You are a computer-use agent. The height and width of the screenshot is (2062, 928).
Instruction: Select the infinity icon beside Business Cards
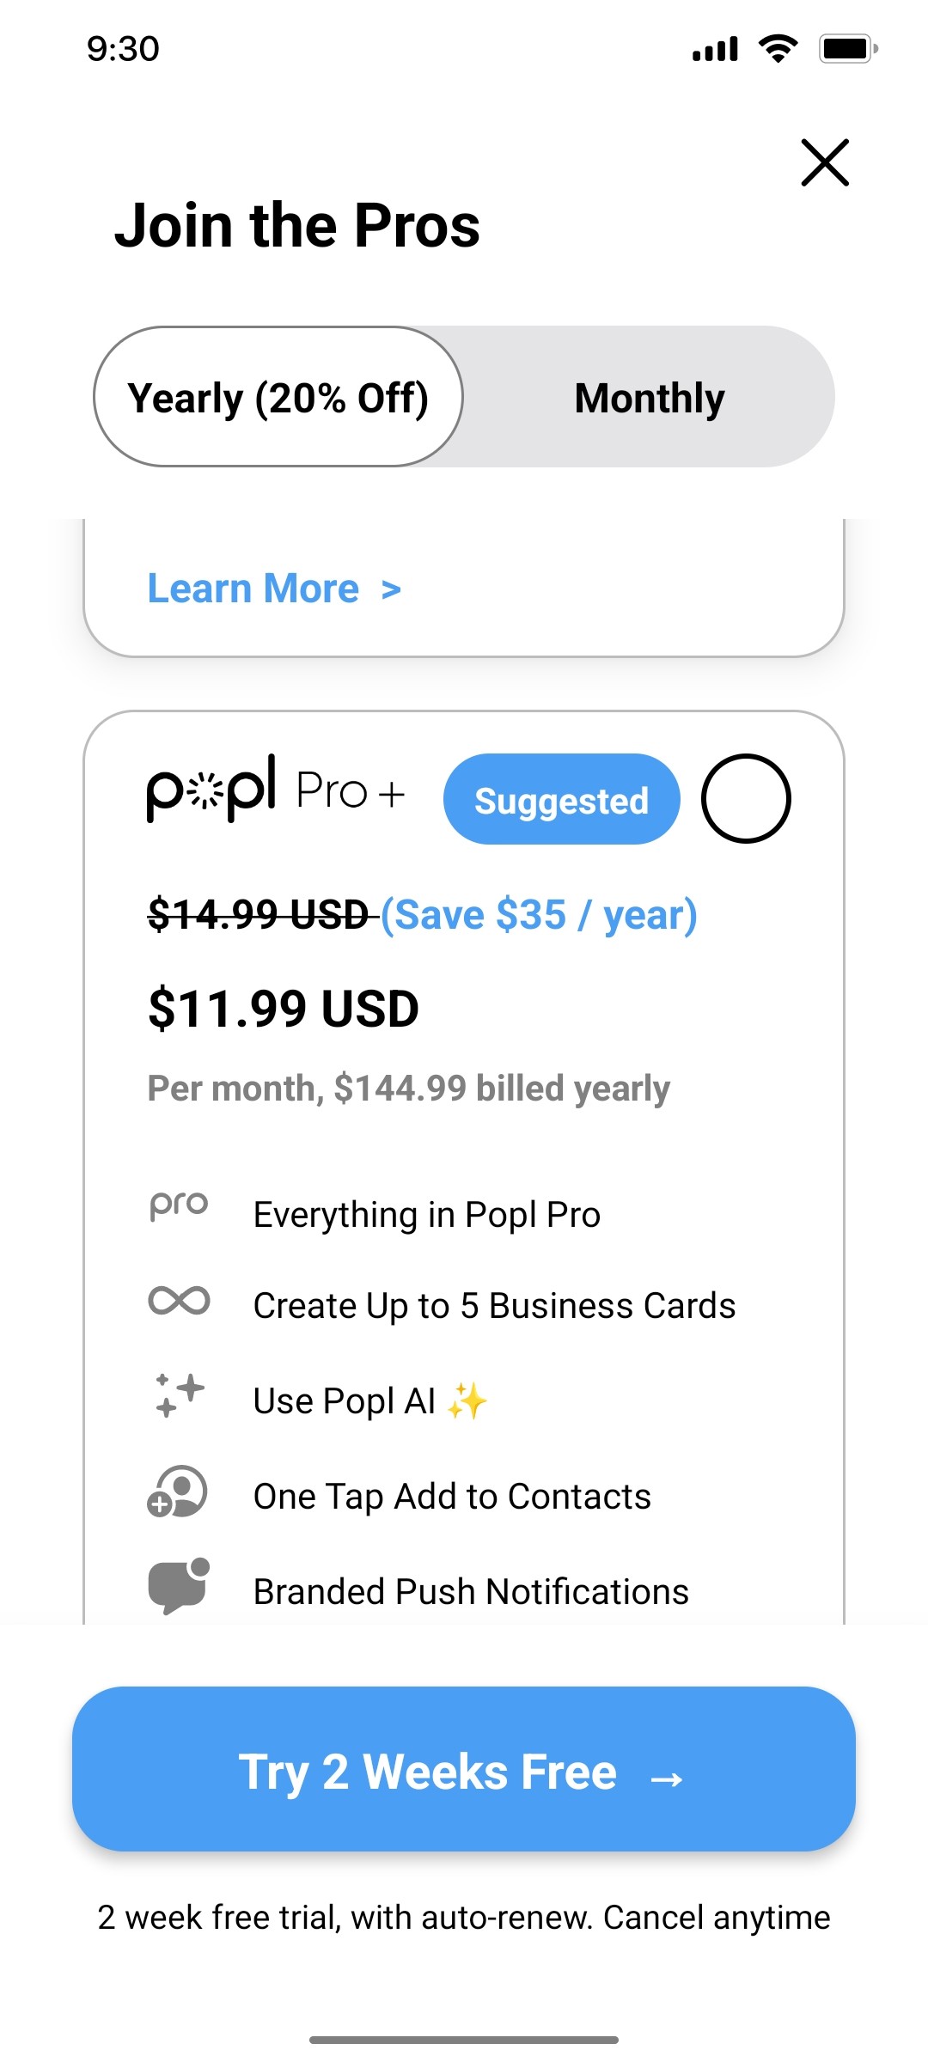[178, 1302]
